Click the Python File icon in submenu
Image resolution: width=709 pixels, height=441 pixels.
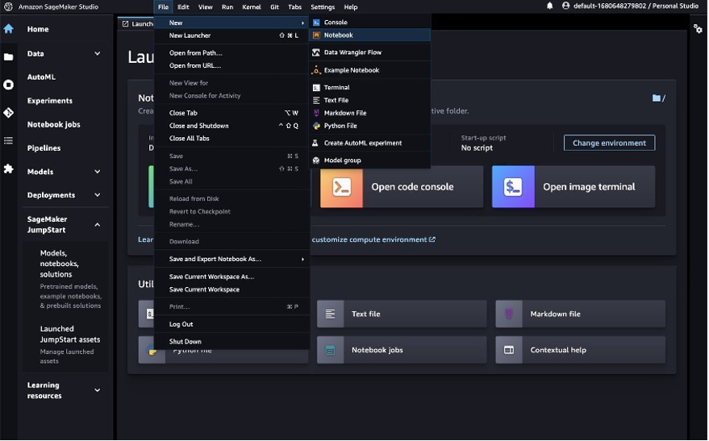pos(316,126)
